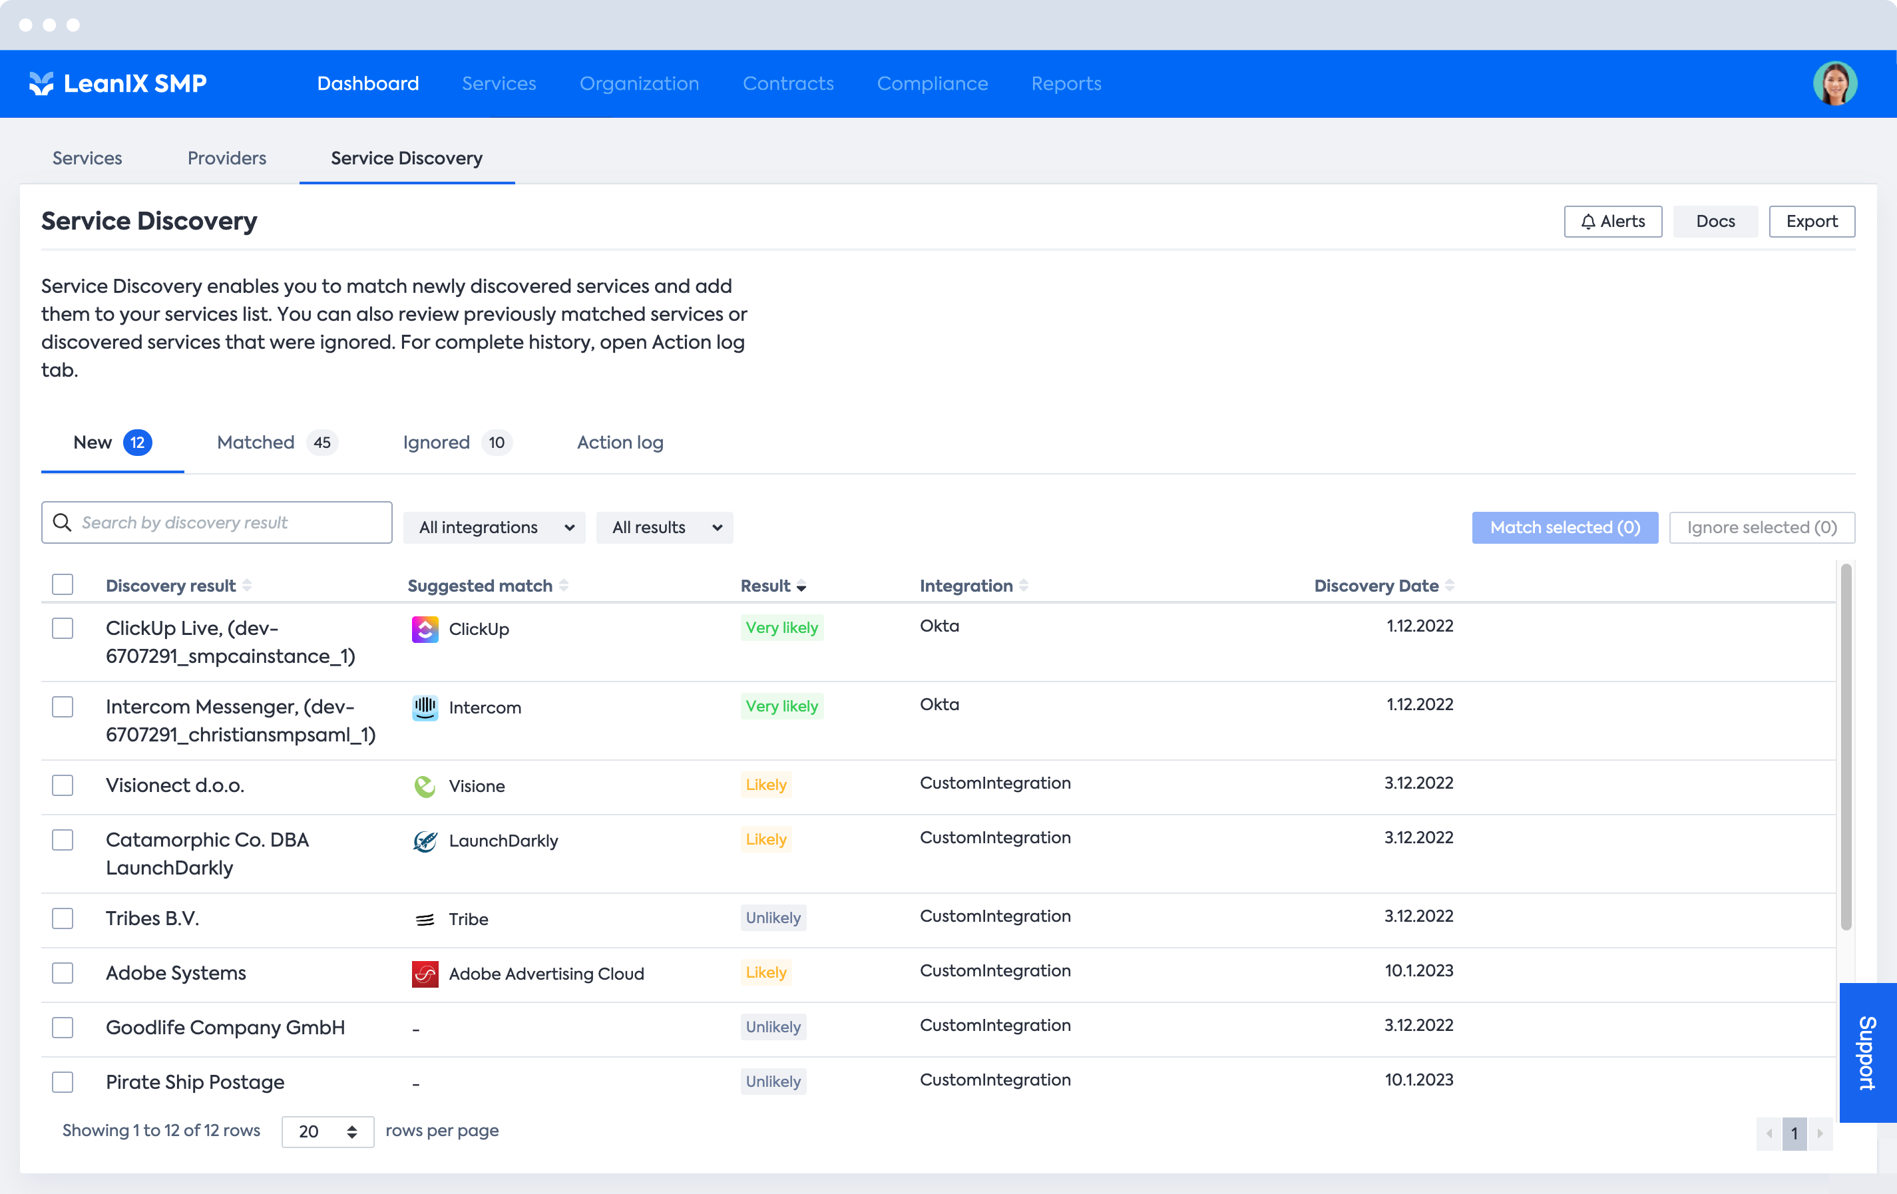Open the All results dropdown
The width and height of the screenshot is (1897, 1194).
pos(664,528)
